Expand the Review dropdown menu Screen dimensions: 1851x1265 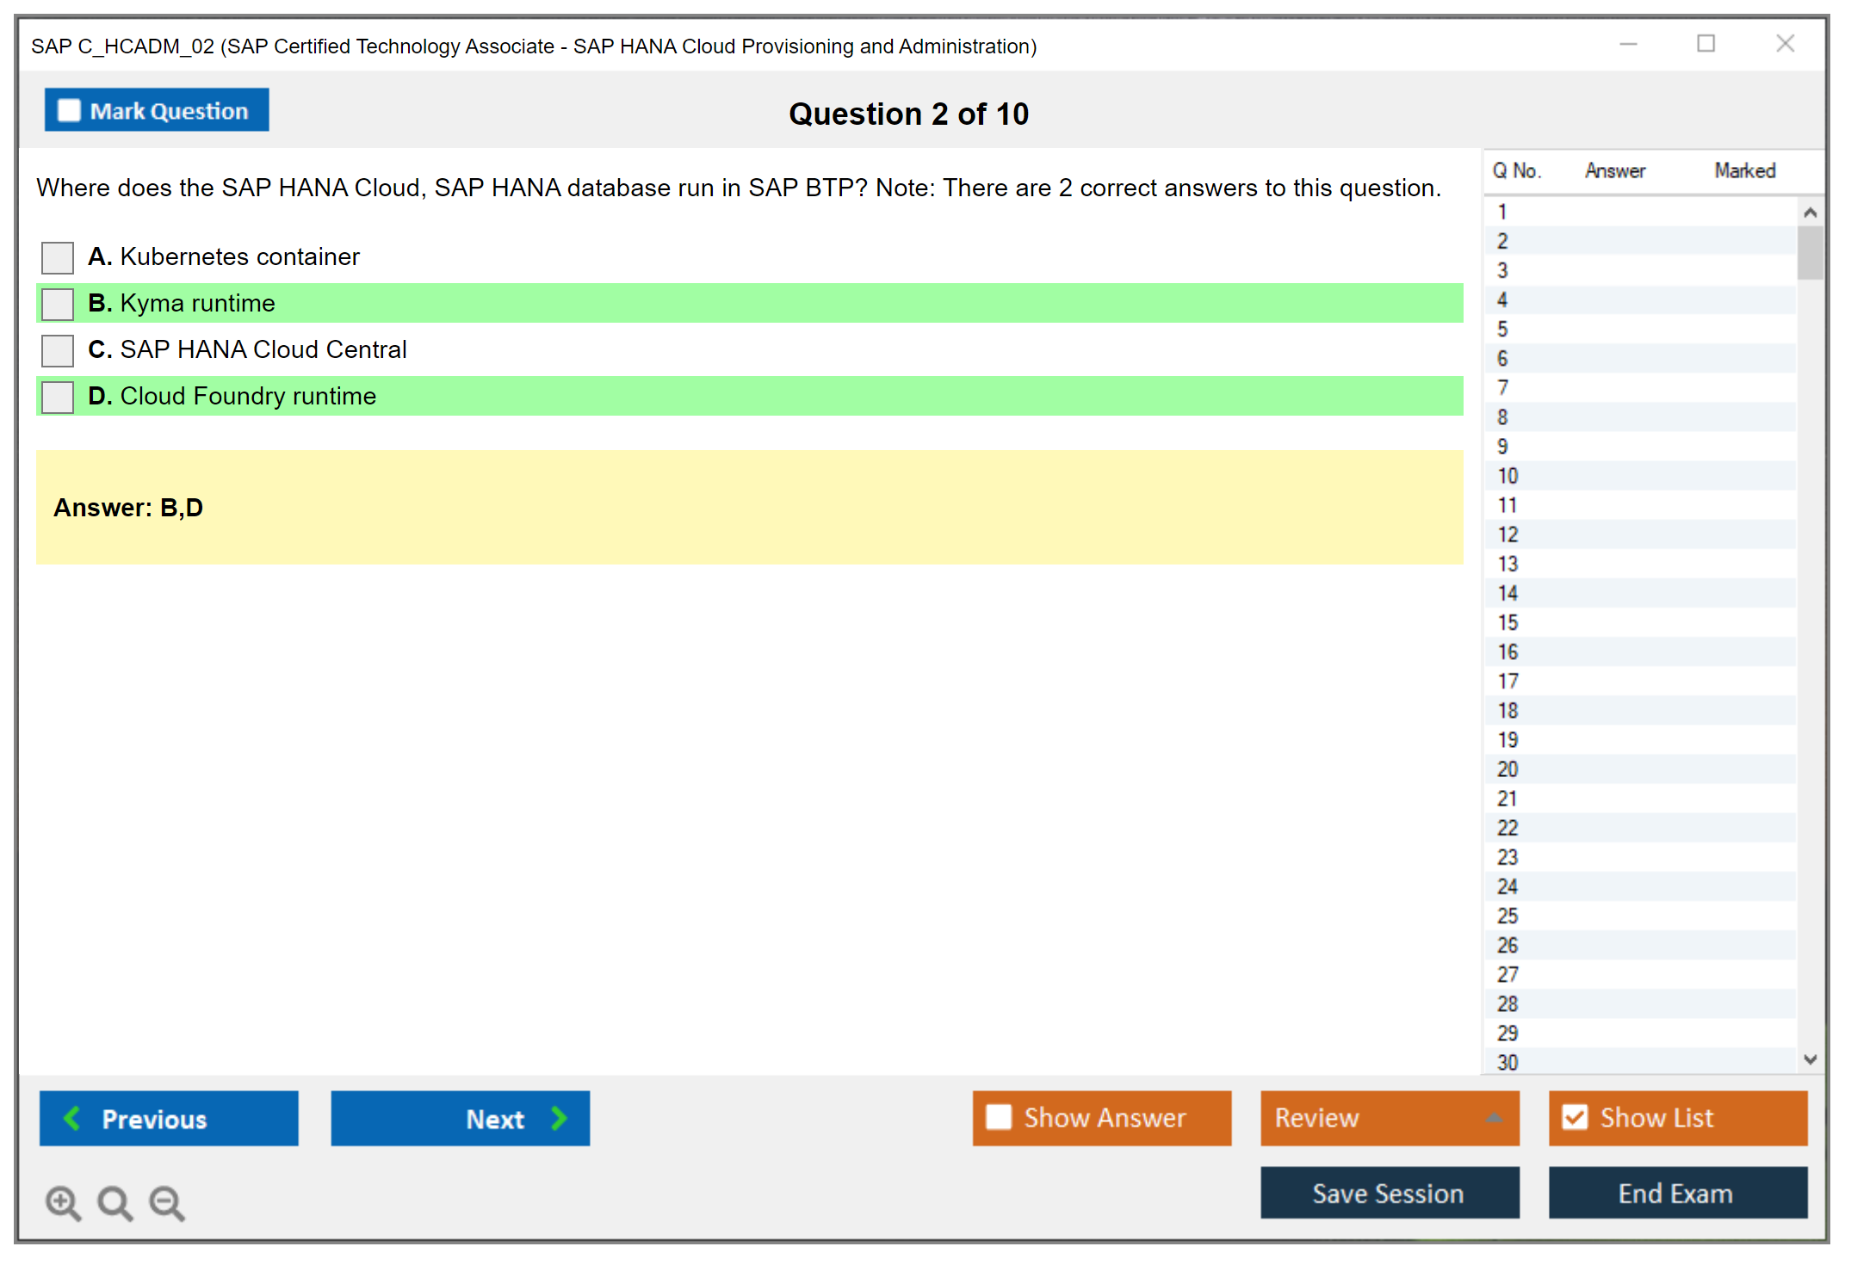(1494, 1118)
